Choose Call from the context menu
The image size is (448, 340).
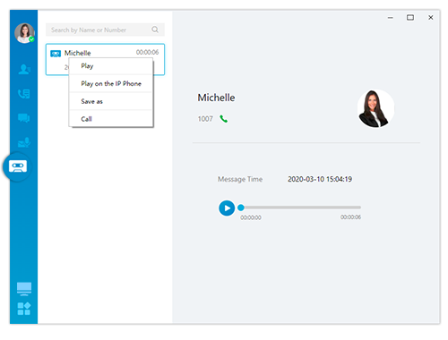point(111,119)
